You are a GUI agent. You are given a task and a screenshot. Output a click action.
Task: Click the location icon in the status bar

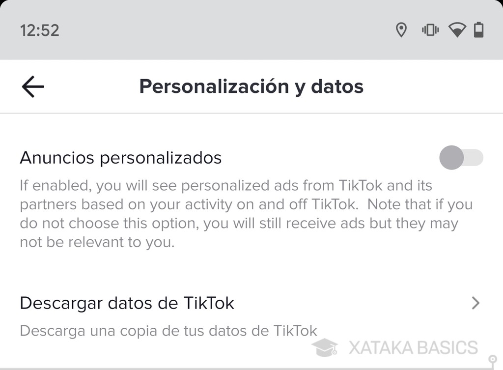point(401,30)
